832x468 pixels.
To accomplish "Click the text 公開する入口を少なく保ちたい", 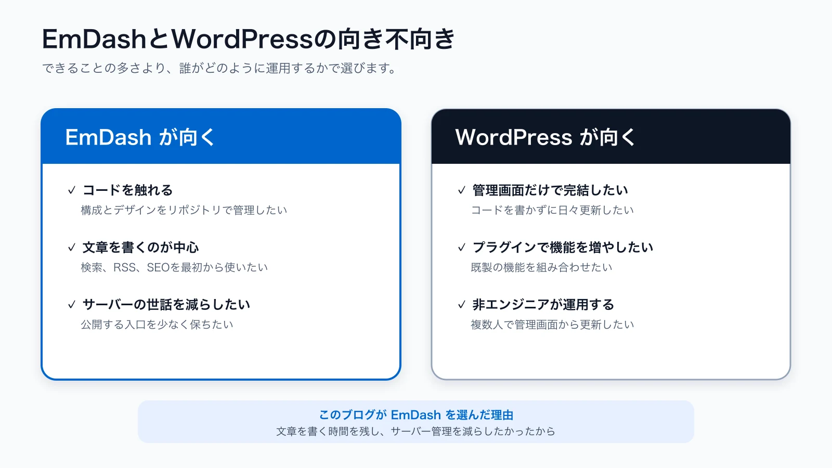I will tap(157, 324).
